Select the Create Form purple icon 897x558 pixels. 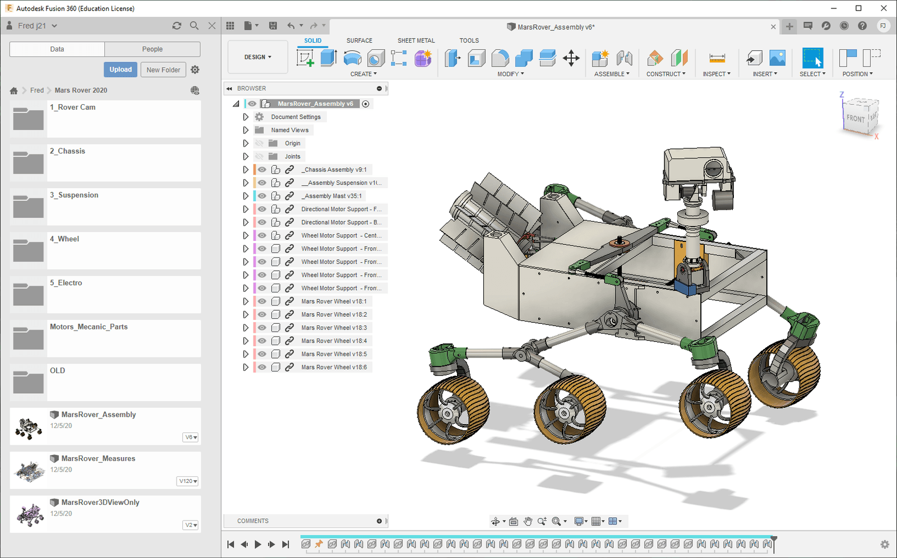[423, 58]
